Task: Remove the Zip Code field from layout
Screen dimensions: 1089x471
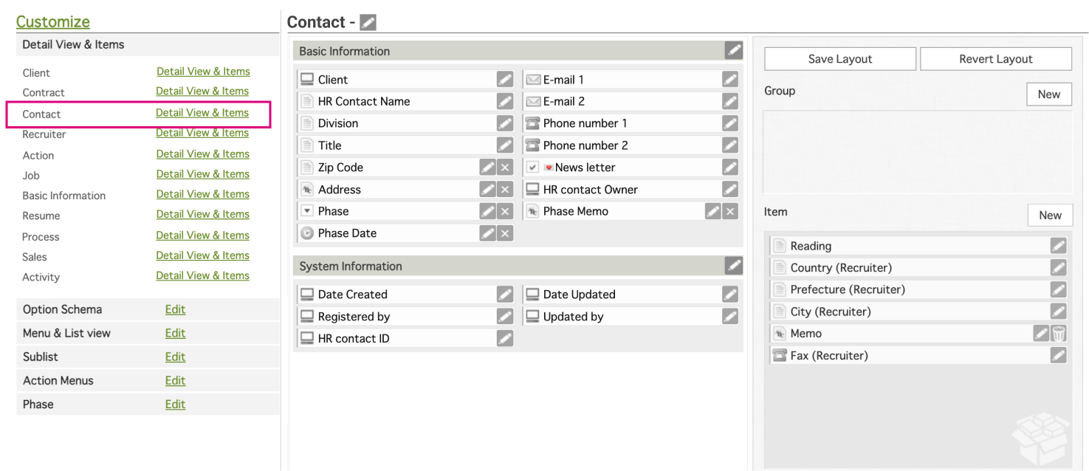Action: (x=505, y=168)
